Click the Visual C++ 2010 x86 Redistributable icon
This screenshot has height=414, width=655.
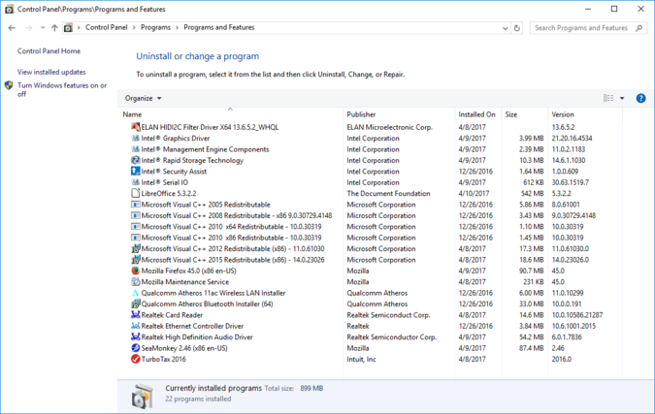[x=135, y=238]
